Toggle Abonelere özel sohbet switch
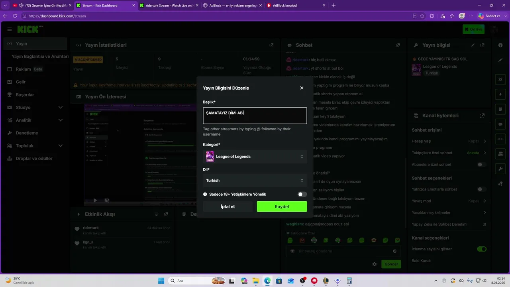The height and width of the screenshot is (287, 510). coord(482,165)
